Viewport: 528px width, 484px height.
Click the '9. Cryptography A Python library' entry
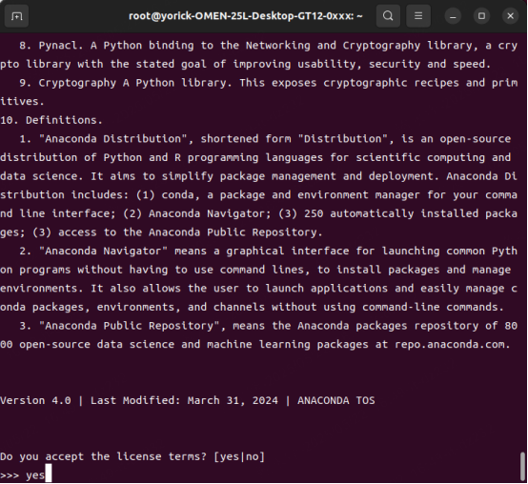[126, 83]
